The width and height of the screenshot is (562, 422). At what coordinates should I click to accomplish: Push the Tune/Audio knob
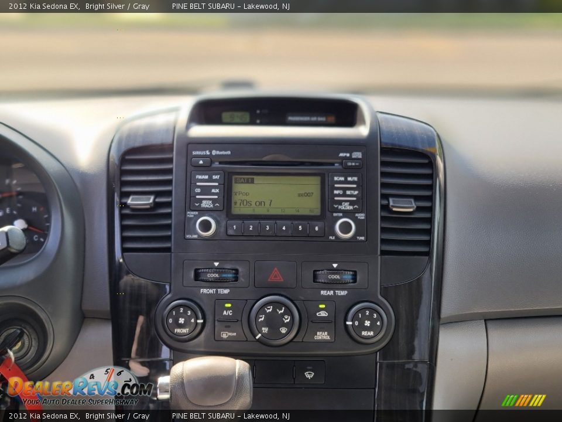(x=345, y=228)
